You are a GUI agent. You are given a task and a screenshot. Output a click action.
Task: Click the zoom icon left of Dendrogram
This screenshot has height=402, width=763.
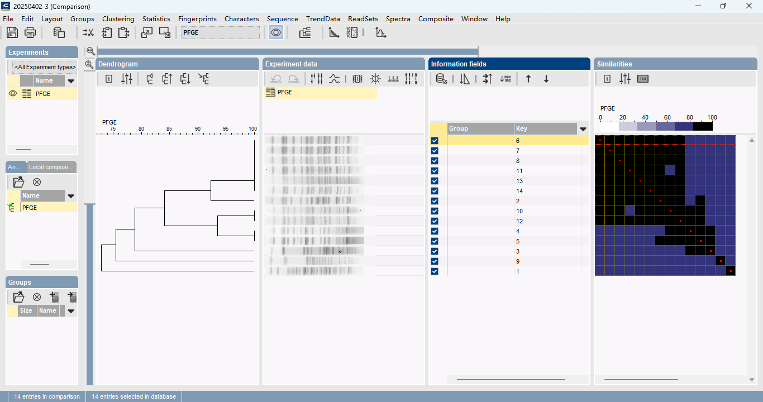(89, 65)
